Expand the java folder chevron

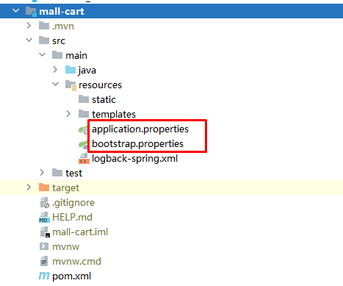[x=55, y=70]
